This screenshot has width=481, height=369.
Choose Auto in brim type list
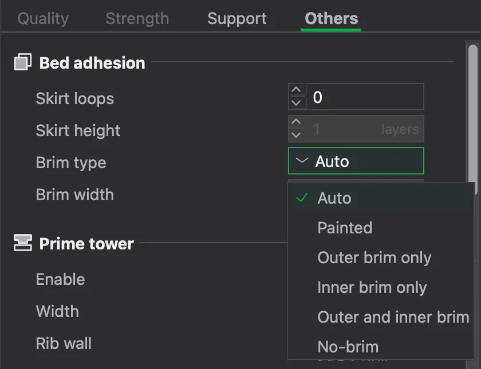(x=380, y=198)
